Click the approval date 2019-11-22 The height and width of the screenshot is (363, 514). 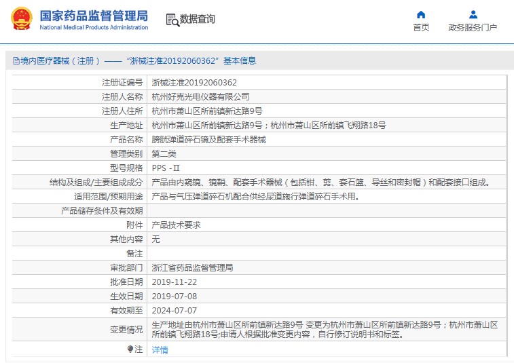tap(174, 282)
